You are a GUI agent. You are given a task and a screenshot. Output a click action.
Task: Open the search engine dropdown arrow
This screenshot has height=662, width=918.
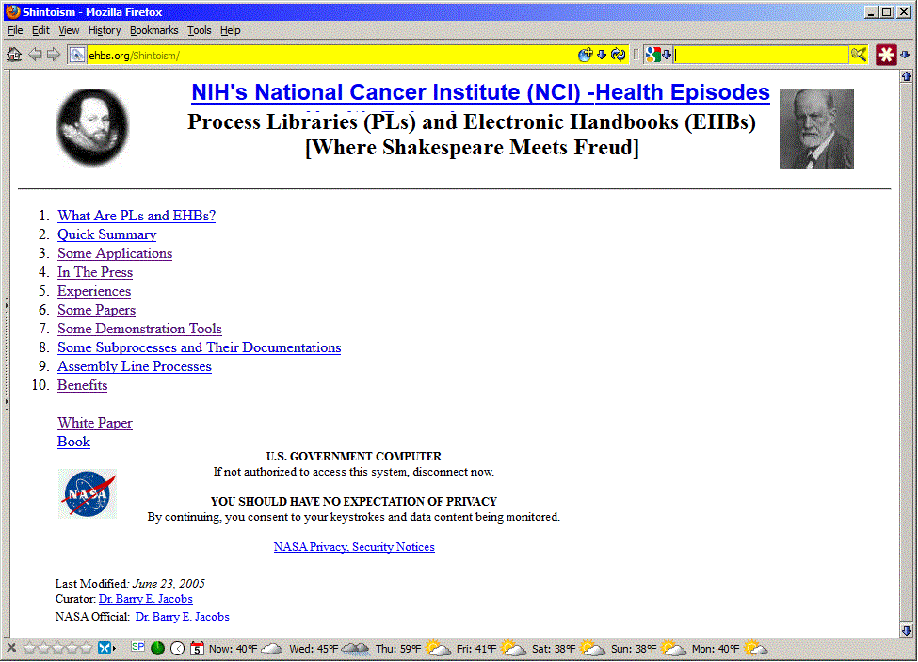coord(667,55)
